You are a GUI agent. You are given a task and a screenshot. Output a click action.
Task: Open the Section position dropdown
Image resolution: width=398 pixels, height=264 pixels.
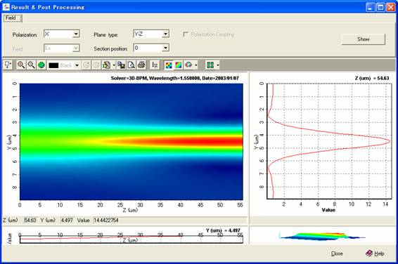coord(165,48)
